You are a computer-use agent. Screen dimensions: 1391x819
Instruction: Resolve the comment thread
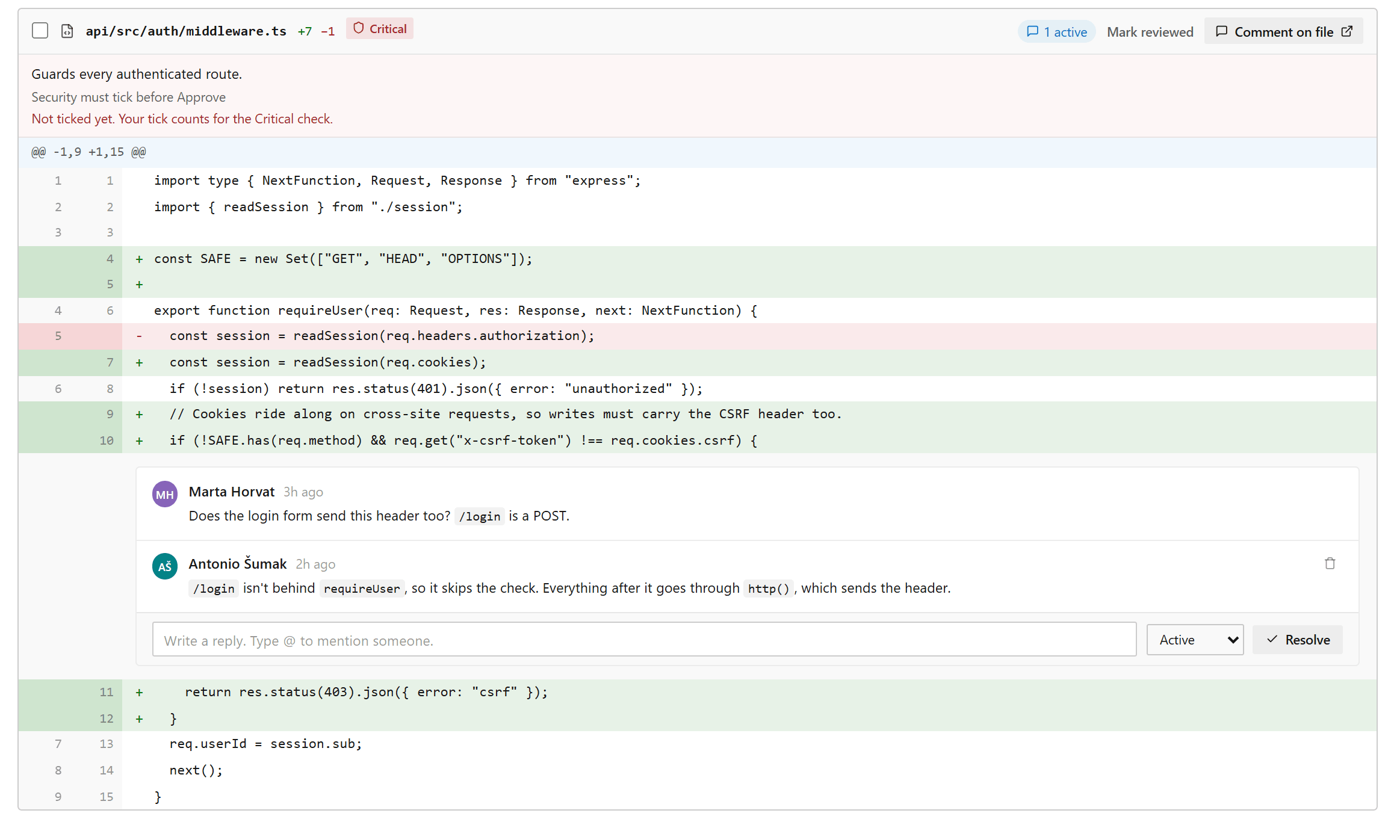tap(1298, 640)
